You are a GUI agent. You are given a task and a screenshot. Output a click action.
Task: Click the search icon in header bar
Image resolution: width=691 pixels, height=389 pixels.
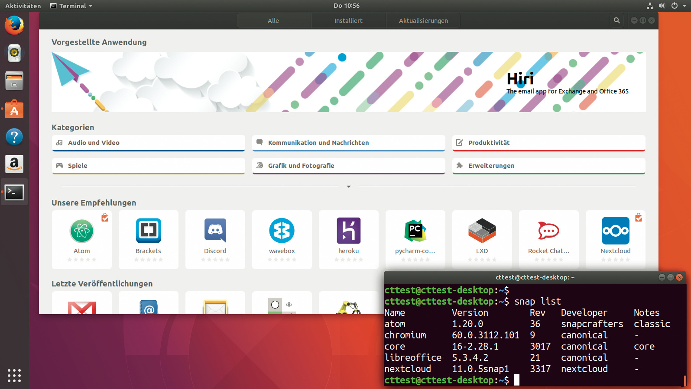[617, 20]
